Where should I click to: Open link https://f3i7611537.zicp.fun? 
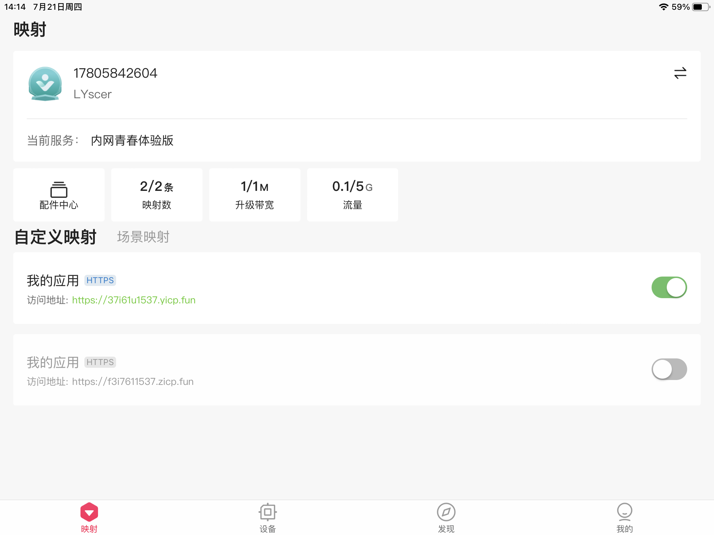coord(132,381)
